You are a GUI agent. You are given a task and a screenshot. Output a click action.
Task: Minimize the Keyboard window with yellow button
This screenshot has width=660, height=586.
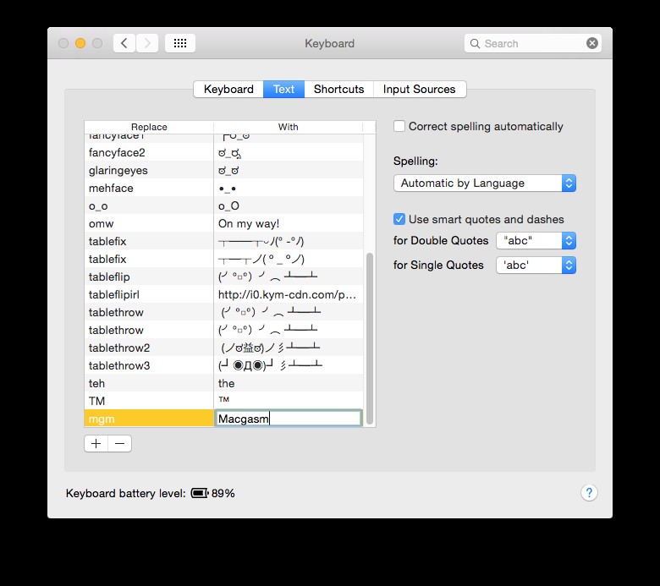point(80,43)
